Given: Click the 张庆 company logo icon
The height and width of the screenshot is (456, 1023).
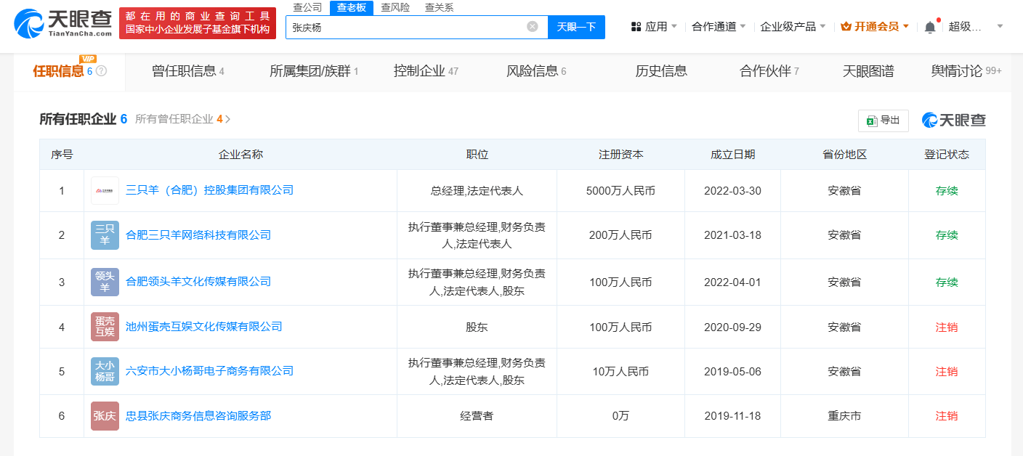Looking at the screenshot, I should 105,416.
